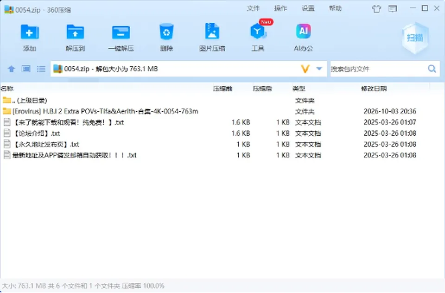
Task: Open the 帮助 (Help) menu
Action: click(x=335, y=8)
